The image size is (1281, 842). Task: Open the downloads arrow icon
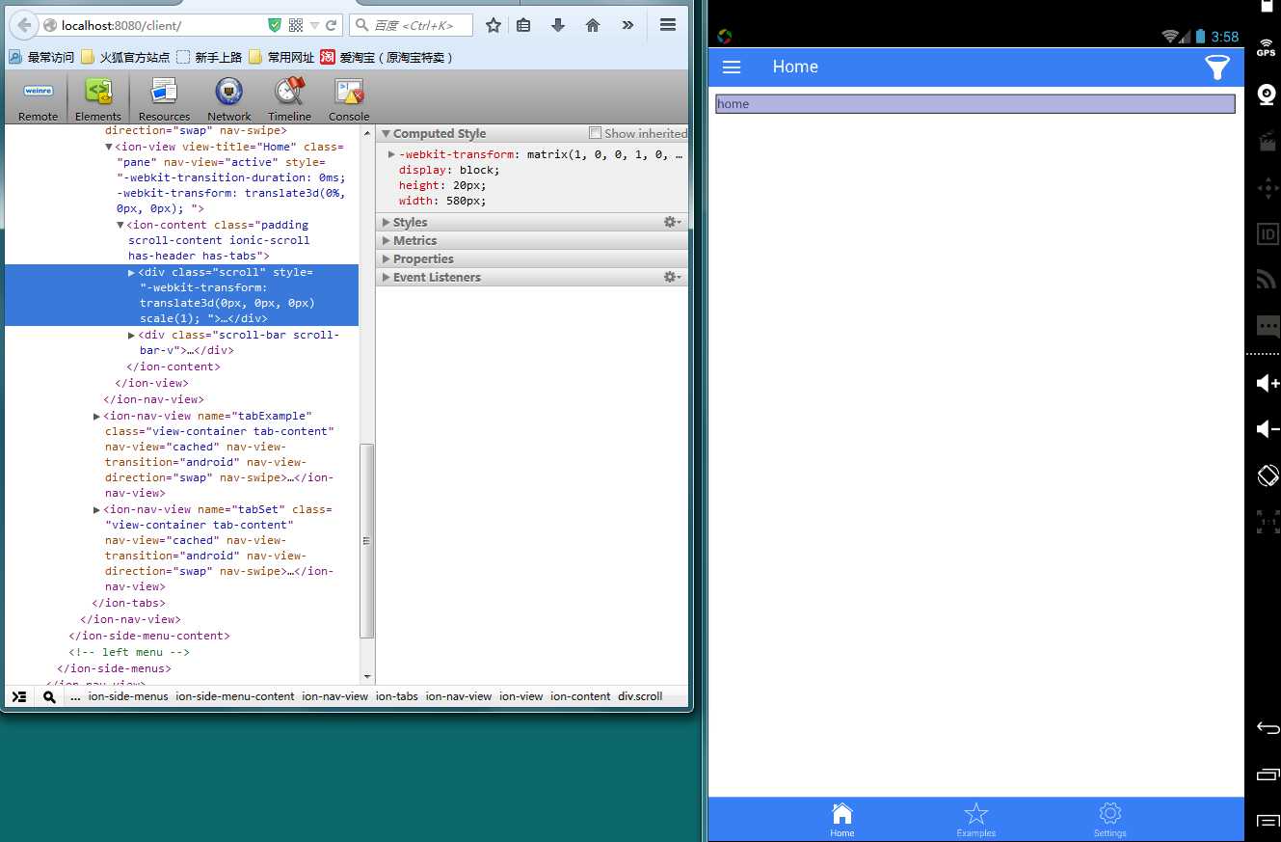click(x=557, y=25)
